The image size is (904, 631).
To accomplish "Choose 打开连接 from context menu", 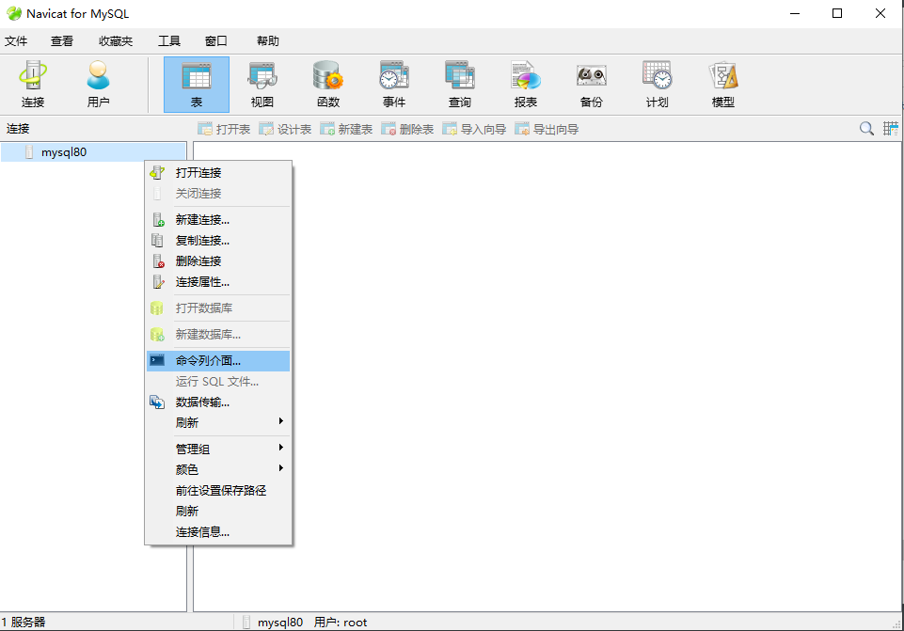I will pyautogui.click(x=218, y=172).
